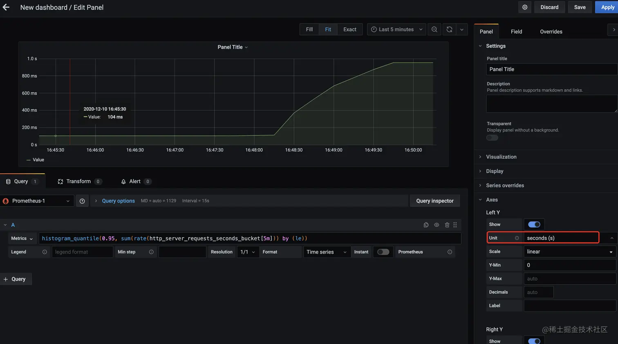Click the Y-Max input field
This screenshot has width=618, height=344.
pos(570,279)
